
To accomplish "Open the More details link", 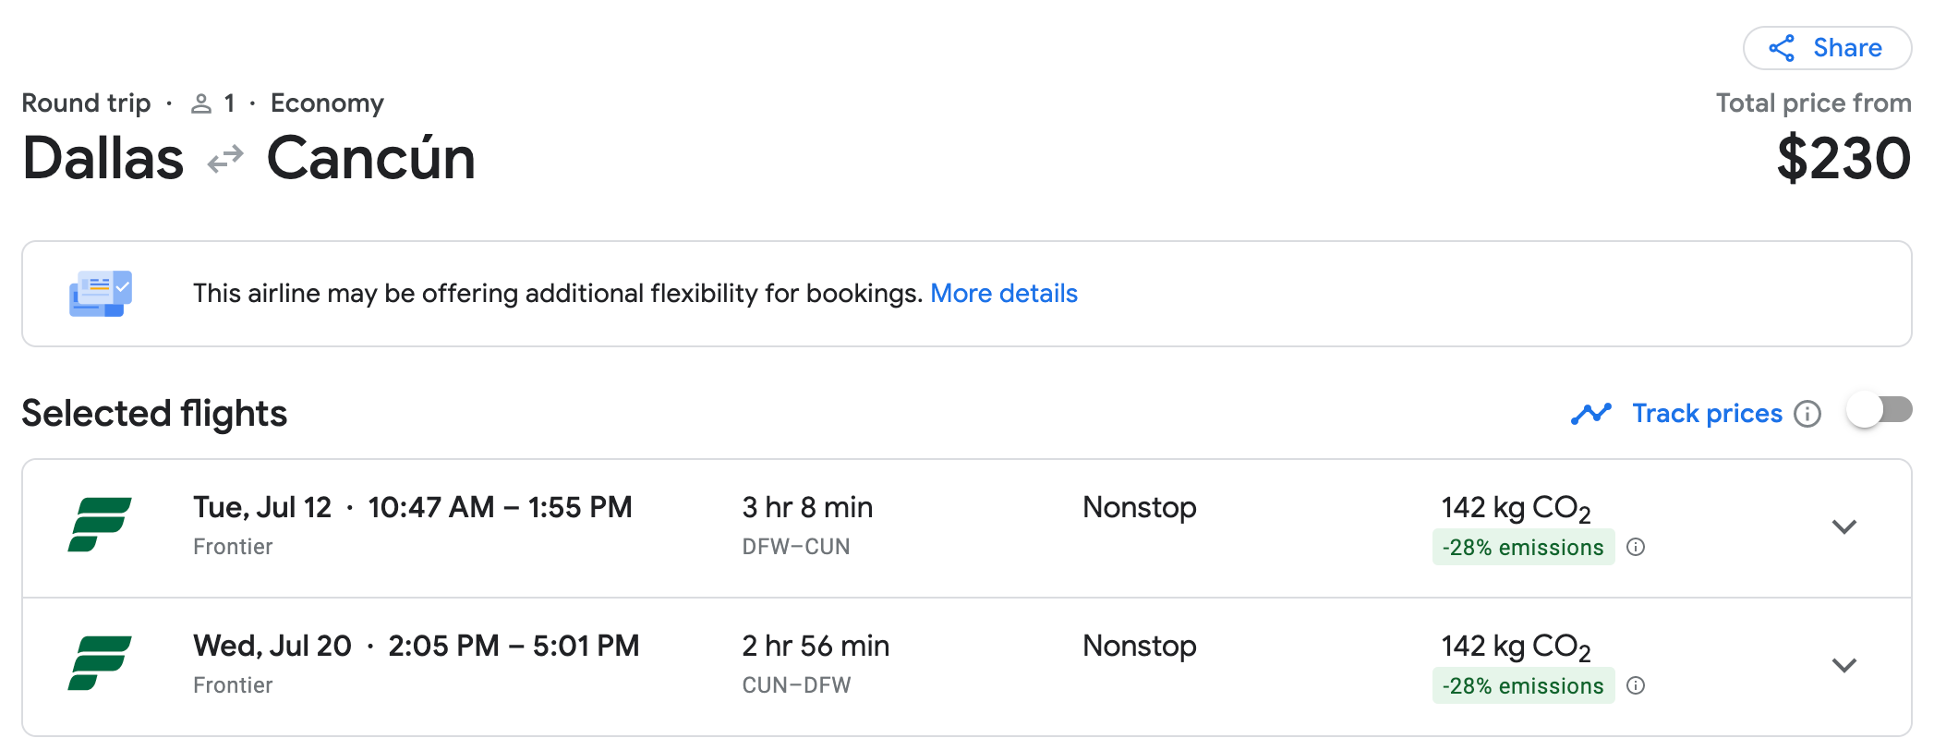I will click(x=1003, y=294).
